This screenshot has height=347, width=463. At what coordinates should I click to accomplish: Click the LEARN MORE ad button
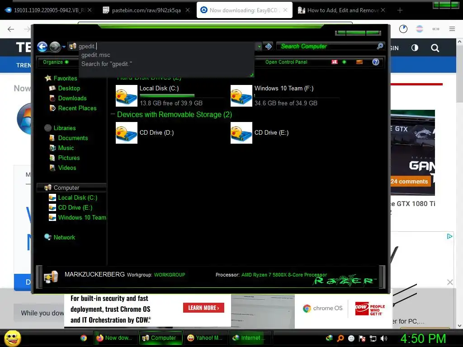click(x=203, y=308)
